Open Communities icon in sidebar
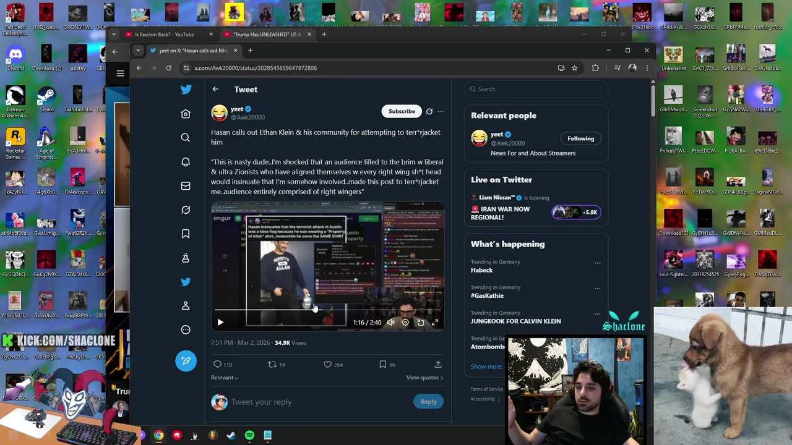 tap(186, 258)
